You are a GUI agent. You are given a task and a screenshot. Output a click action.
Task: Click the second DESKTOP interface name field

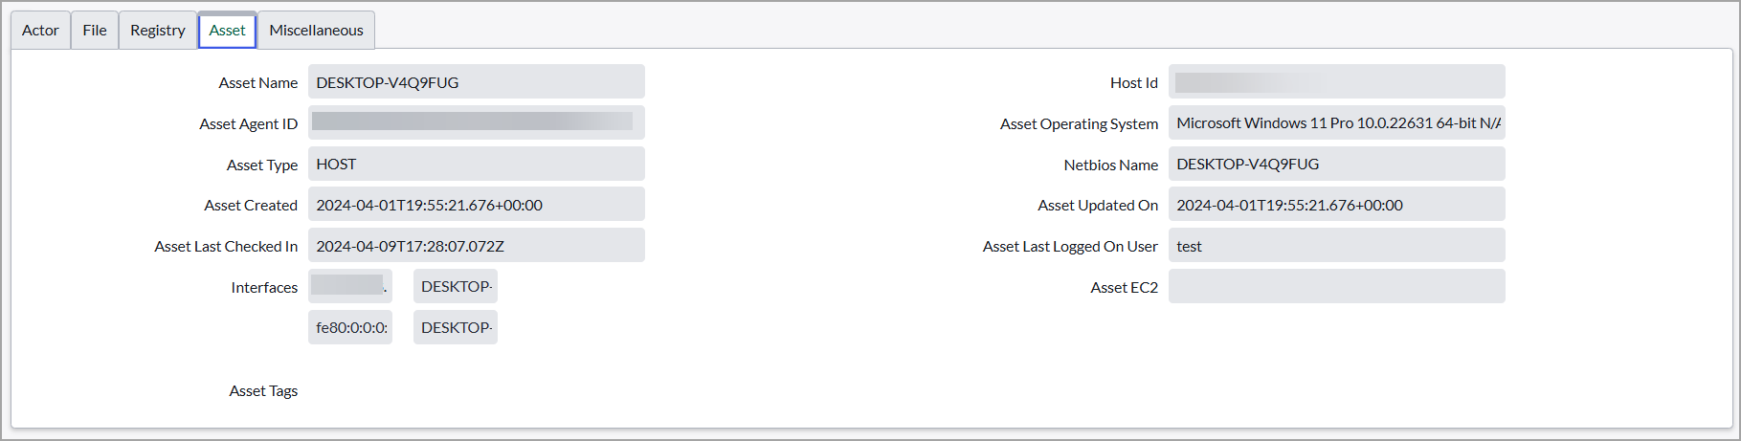coord(456,328)
